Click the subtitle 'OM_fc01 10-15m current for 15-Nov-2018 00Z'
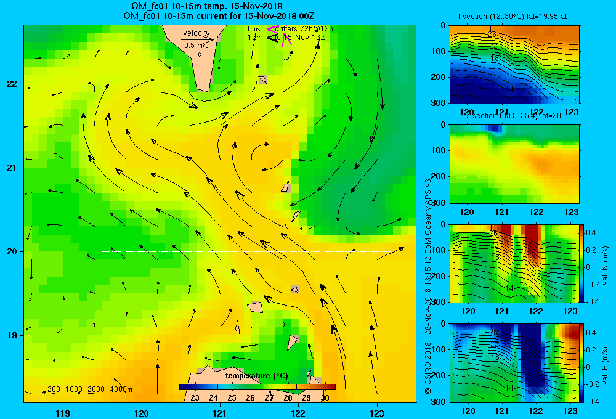 tap(219, 16)
